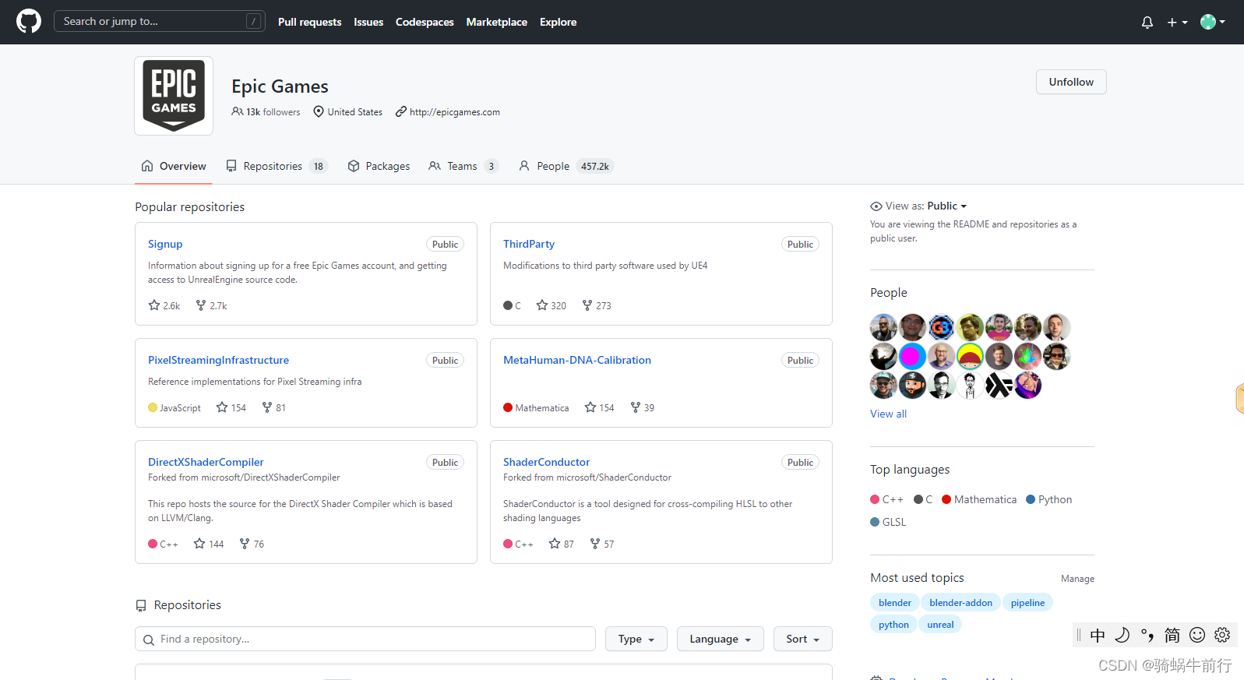Open the python topic tag

893,624
